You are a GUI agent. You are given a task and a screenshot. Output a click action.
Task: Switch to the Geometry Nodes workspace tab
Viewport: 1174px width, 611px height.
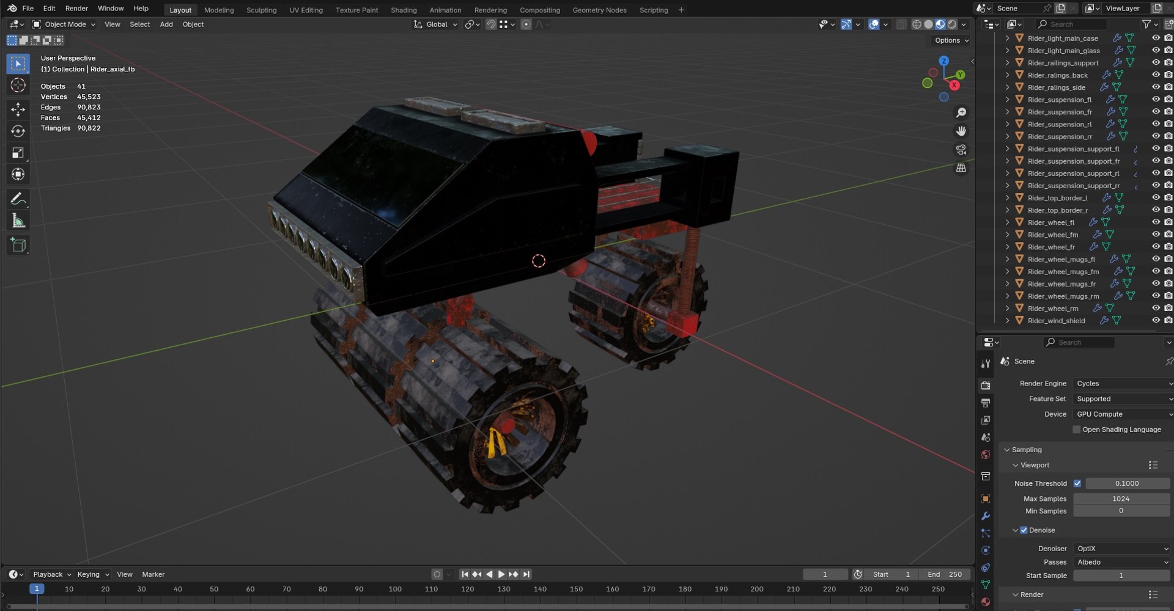(x=599, y=10)
